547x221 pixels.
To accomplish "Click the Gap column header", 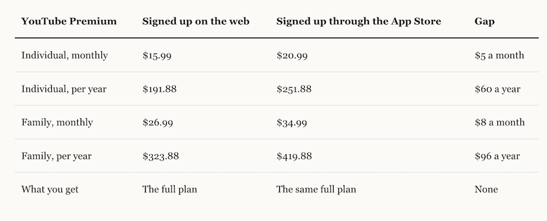I will (x=484, y=21).
